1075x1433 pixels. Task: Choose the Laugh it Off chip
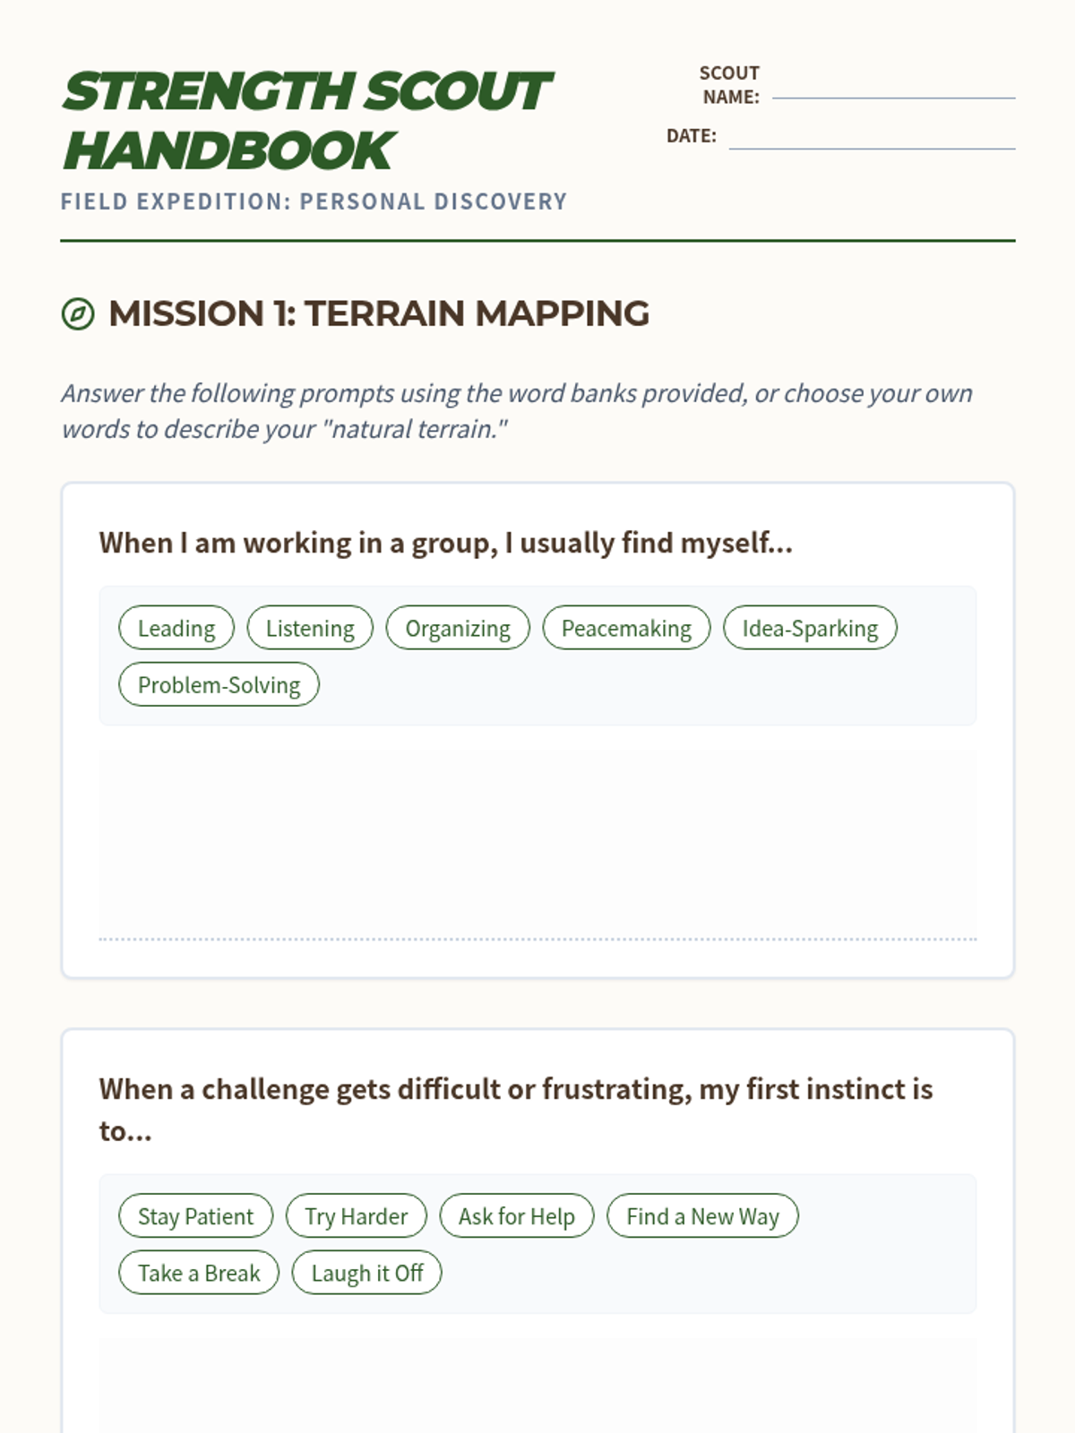[x=367, y=1272]
